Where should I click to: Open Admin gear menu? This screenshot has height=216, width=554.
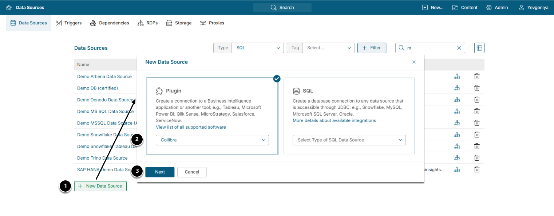click(x=497, y=8)
